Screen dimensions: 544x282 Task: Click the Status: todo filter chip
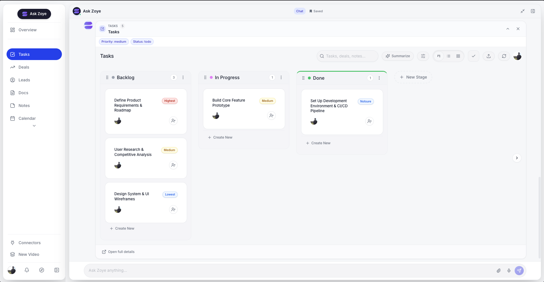pos(142,42)
